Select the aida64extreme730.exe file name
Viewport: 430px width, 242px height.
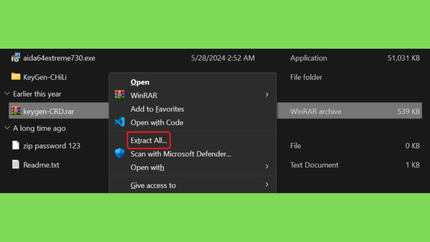point(59,58)
